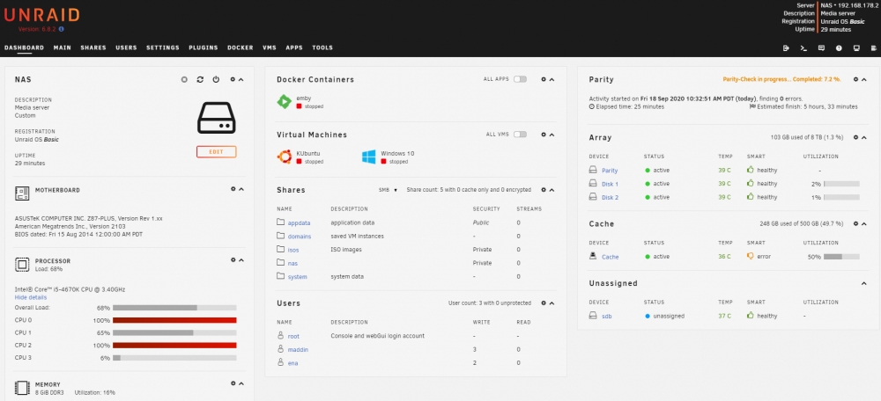The width and height of the screenshot is (881, 401).
Task: Click the Windows 10 virtual machine icon
Action: tap(368, 157)
